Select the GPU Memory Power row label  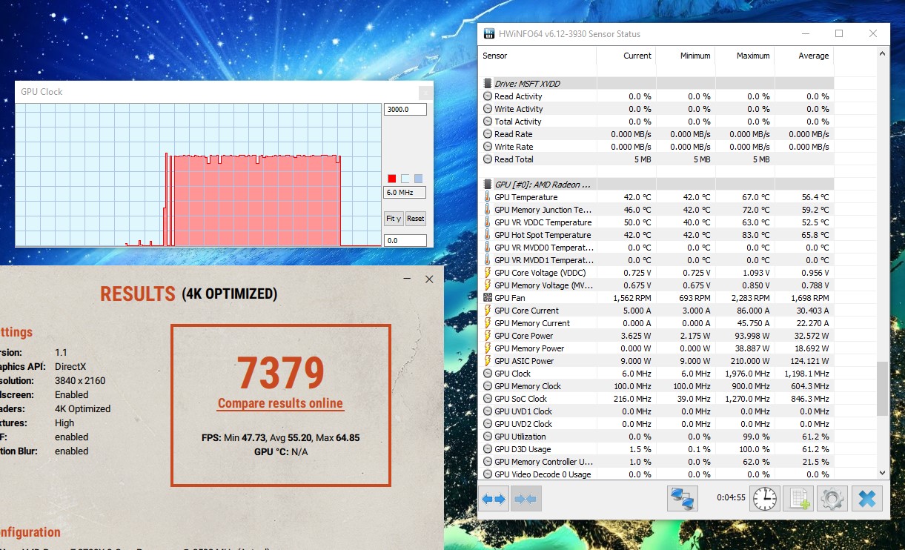(x=529, y=348)
